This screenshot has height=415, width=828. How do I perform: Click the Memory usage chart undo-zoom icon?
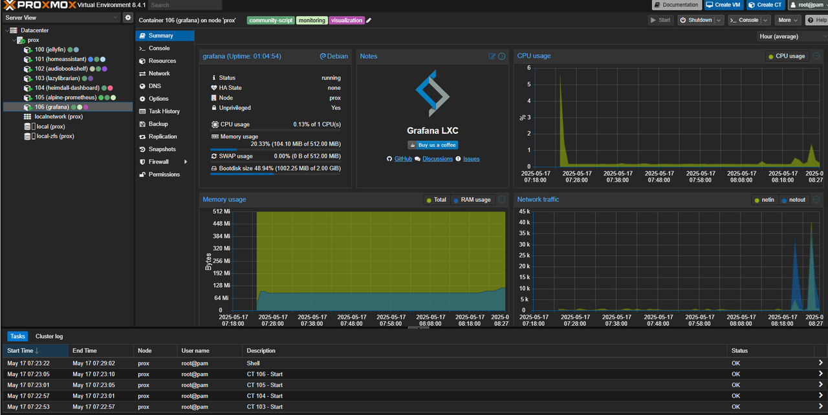502,200
